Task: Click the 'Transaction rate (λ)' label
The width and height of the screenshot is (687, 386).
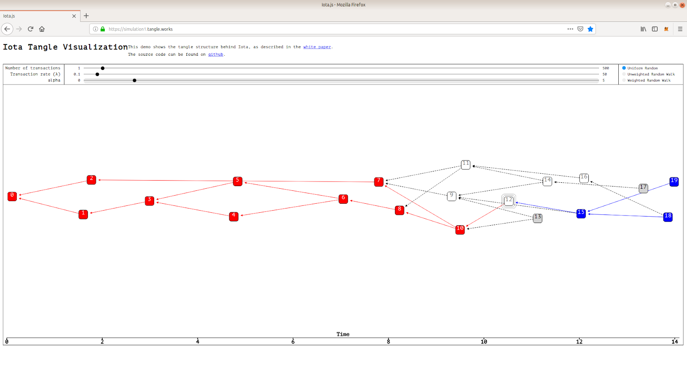Action: click(x=35, y=74)
